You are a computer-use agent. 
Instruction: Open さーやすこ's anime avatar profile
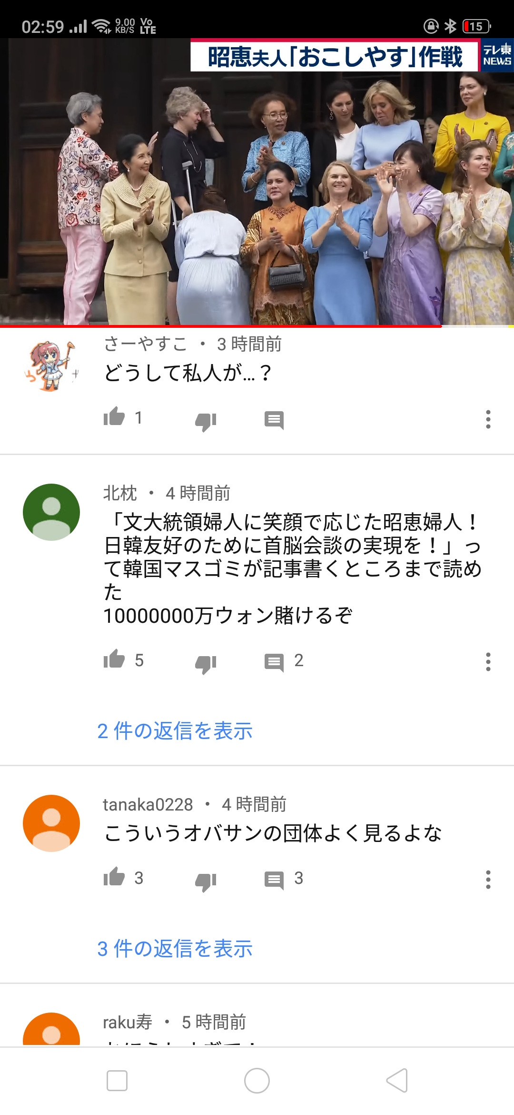pyautogui.click(x=51, y=365)
